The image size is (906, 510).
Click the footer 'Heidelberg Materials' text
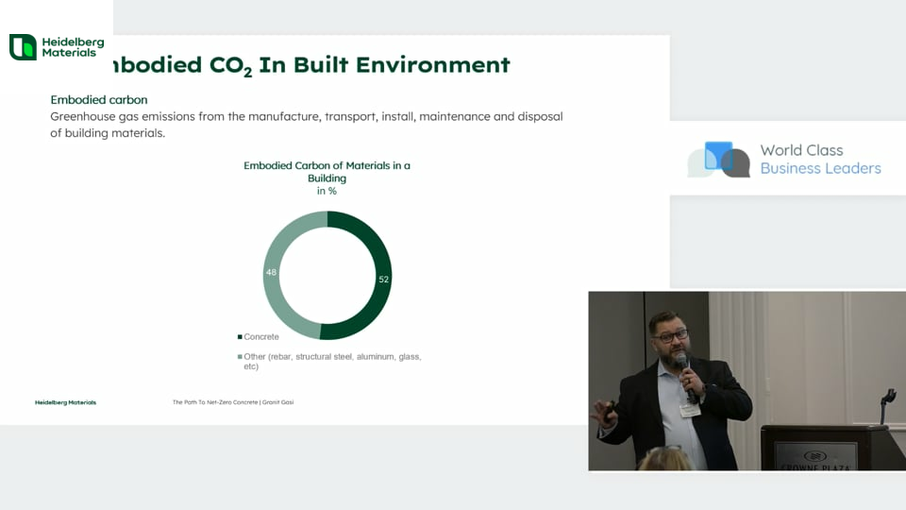pos(65,402)
